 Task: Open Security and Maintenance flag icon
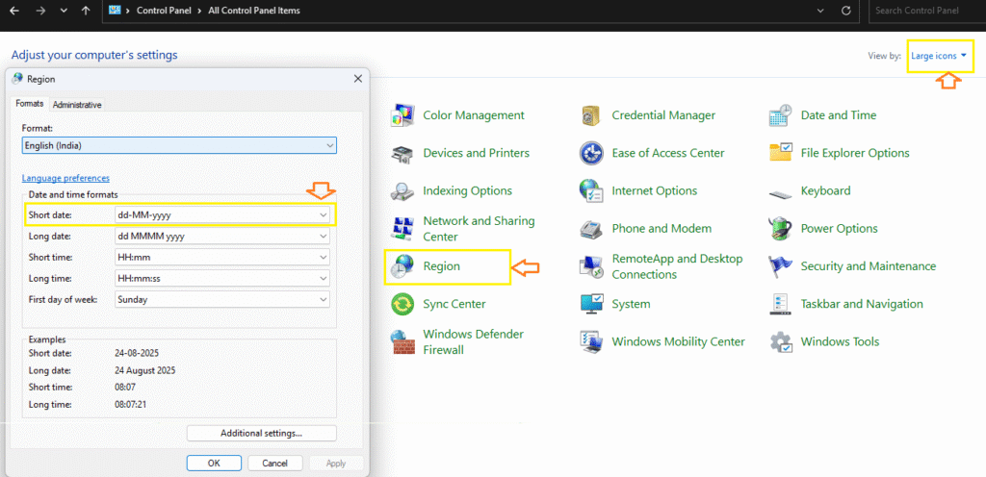(x=780, y=266)
